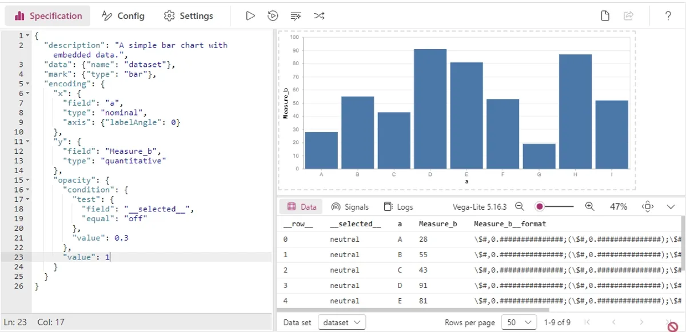Open the Settings pane
The height and width of the screenshot is (332, 686).
pos(189,15)
